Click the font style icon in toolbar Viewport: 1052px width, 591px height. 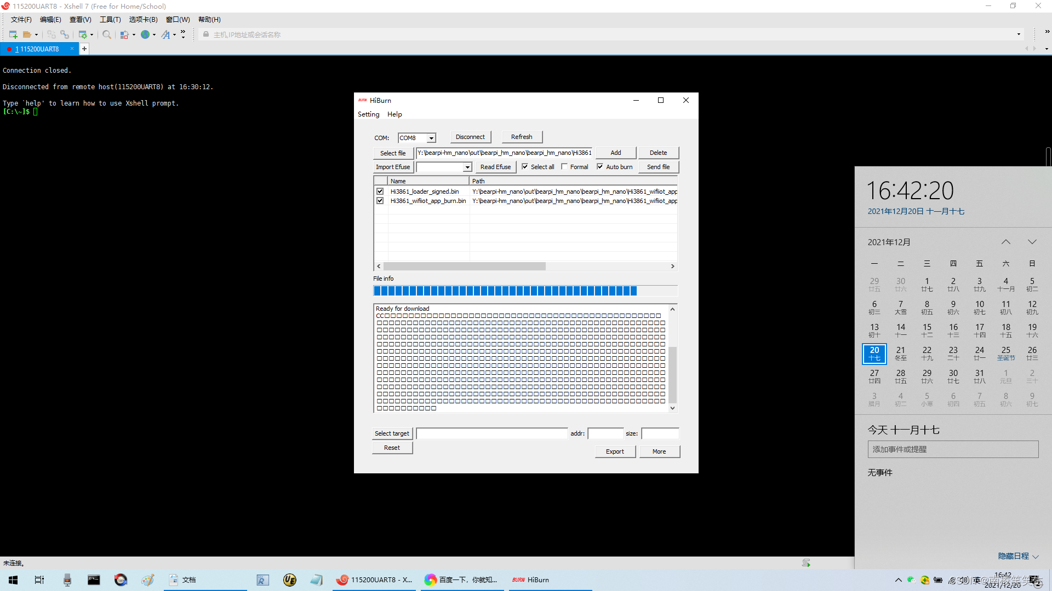coord(165,34)
